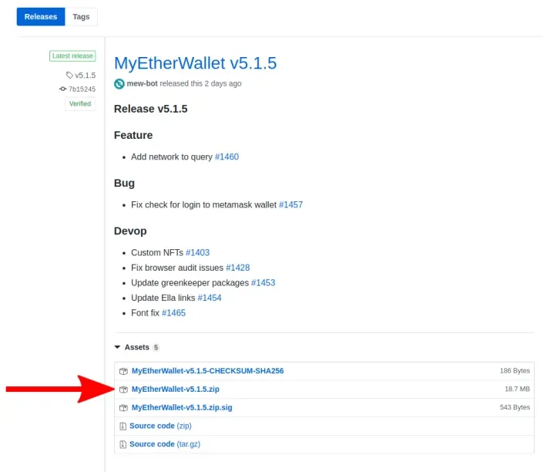Open pull request #1454
This screenshot has height=472, width=547.
pos(210,298)
